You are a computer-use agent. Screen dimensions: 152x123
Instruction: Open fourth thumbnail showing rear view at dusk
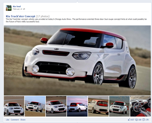tap(77, 106)
